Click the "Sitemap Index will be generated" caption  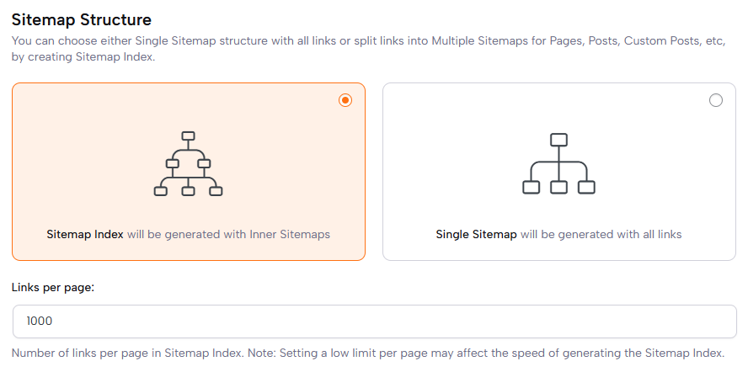(x=188, y=234)
